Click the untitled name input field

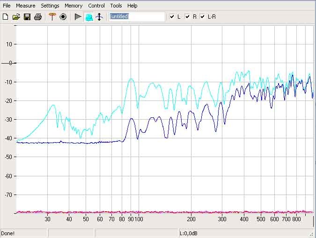[x=137, y=17]
